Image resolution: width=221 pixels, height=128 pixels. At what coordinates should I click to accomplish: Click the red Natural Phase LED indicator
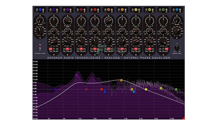click(x=40, y=45)
